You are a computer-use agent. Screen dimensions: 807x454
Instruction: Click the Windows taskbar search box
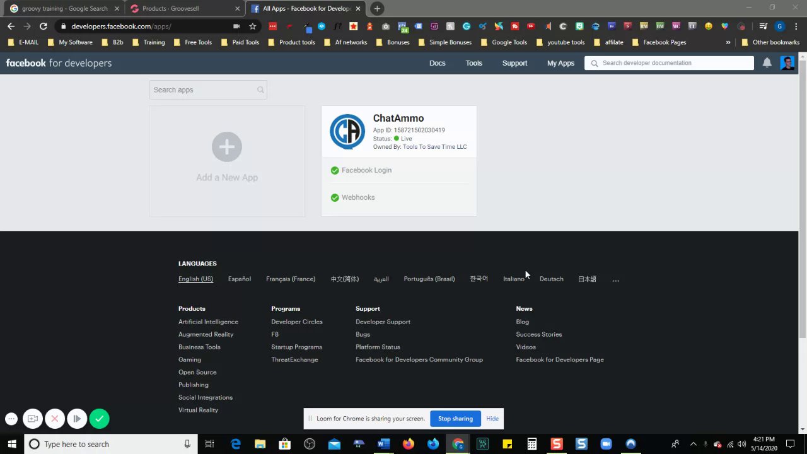point(110,444)
